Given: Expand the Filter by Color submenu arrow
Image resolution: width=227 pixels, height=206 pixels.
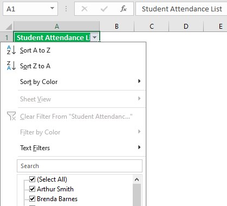Looking at the screenshot, I should 139,131.
